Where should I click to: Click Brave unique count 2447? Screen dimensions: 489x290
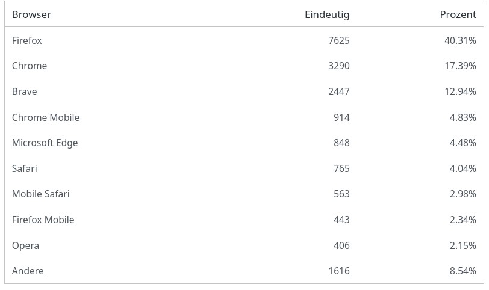click(x=338, y=91)
